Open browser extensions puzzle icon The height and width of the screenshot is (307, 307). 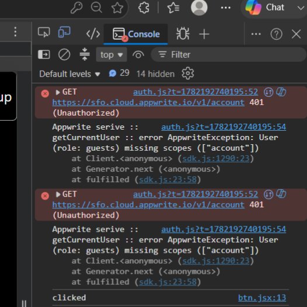[144, 8]
